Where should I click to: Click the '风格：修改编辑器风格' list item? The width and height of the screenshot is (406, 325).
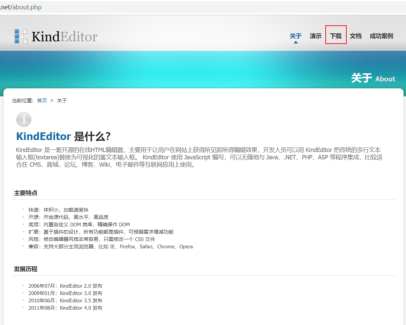tap(92, 239)
